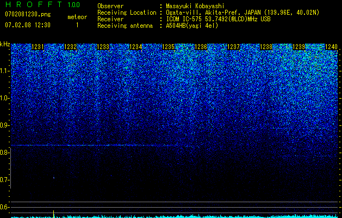Click the 0.7 kHz axis label
This screenshot has height=218, width=342.
(x=4, y=180)
